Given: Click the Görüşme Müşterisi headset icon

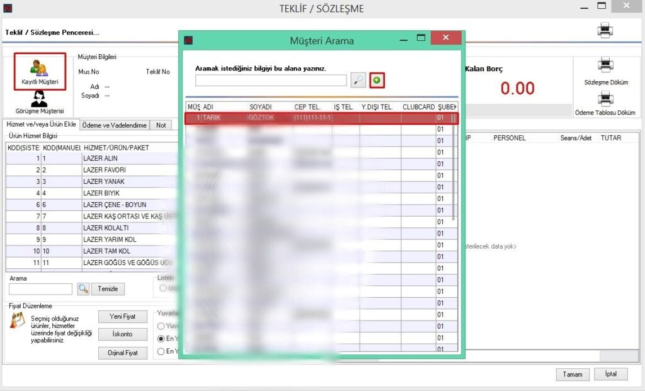Looking at the screenshot, I should click(x=39, y=99).
